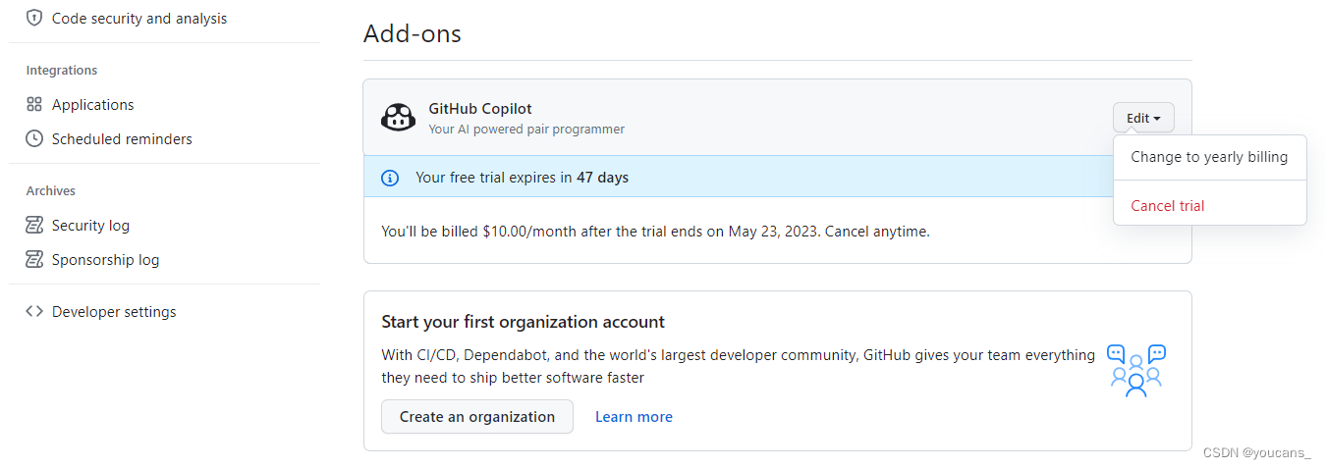Select Change to yearly billing
The width and height of the screenshot is (1326, 469).
tap(1209, 157)
